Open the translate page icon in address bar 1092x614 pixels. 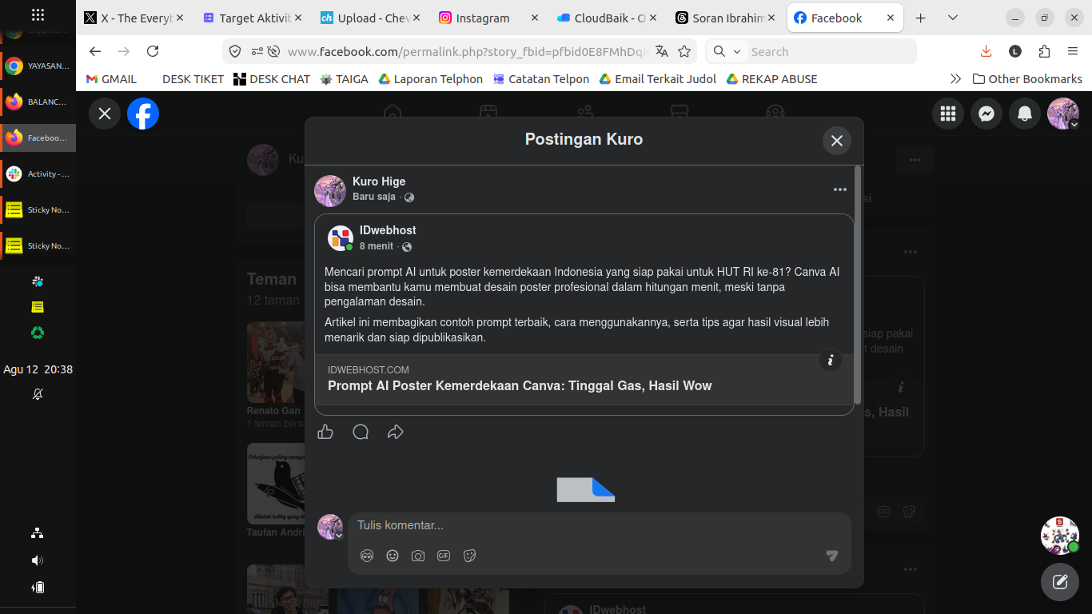[662, 51]
